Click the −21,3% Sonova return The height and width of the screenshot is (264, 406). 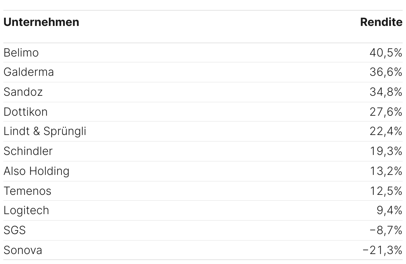pyautogui.click(x=383, y=250)
